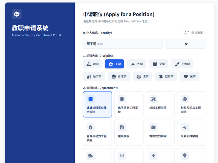Click the terminal icon on 计算机科学与技术学院
The width and height of the screenshot is (218, 163).
(90, 99)
